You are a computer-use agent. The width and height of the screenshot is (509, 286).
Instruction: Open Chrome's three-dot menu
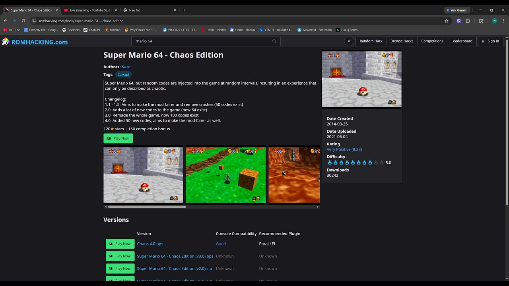[503, 21]
